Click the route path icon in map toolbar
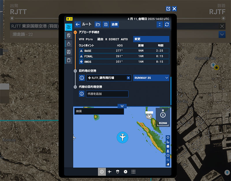This screenshot has width=231, height=181. coord(168,142)
